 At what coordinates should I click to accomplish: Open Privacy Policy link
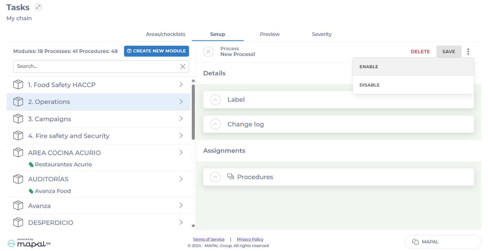(250, 239)
